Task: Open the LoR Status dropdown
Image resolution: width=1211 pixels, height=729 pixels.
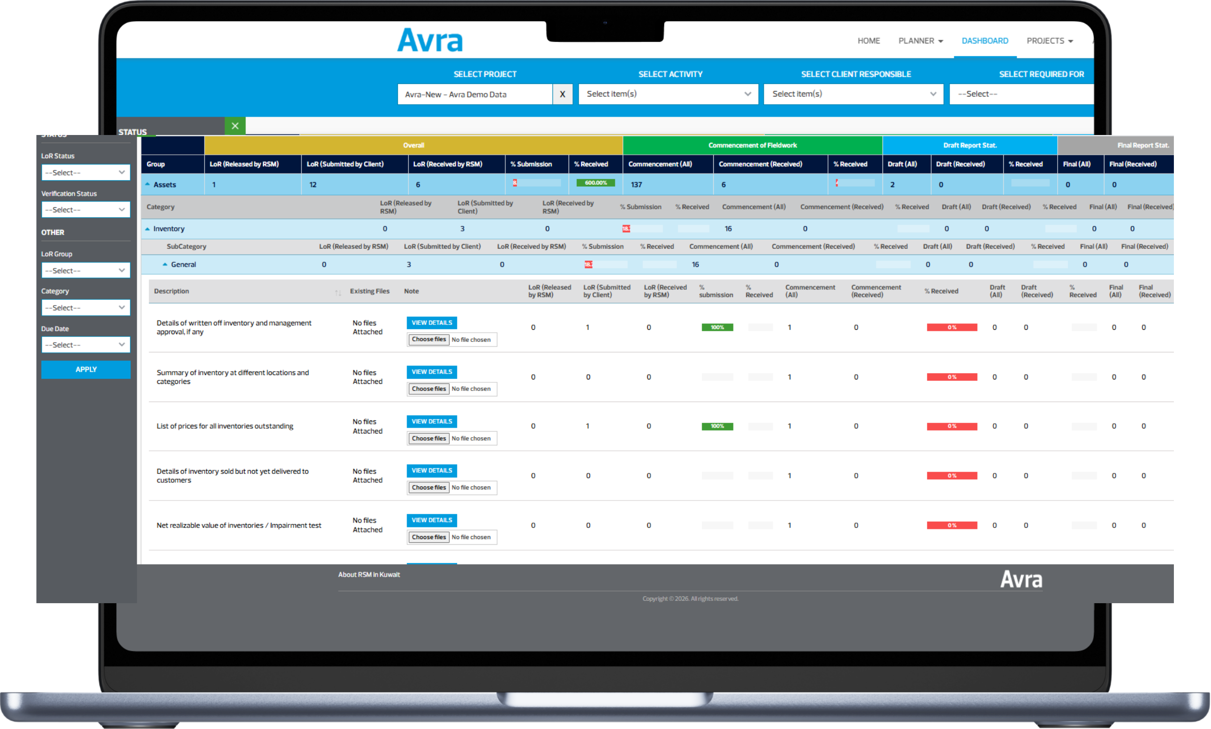Action: coord(85,173)
